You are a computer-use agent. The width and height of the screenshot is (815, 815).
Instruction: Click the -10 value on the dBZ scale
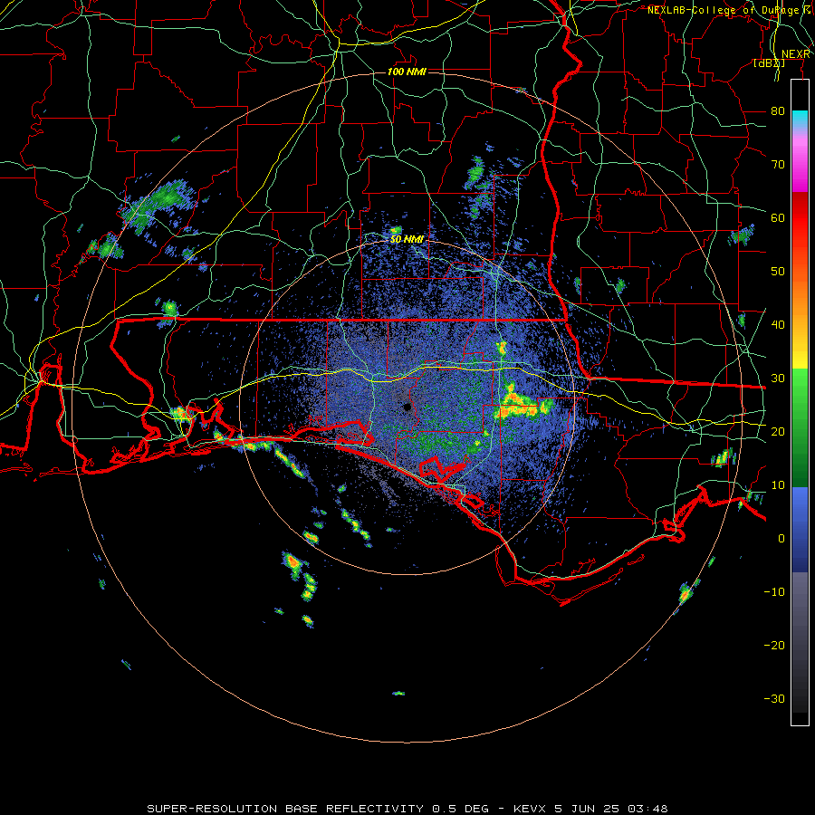click(774, 591)
